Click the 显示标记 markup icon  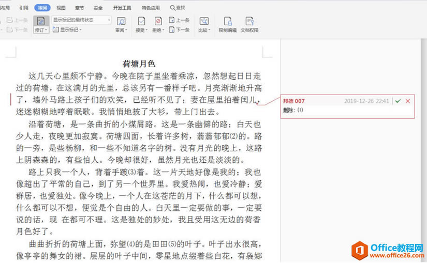55,29
